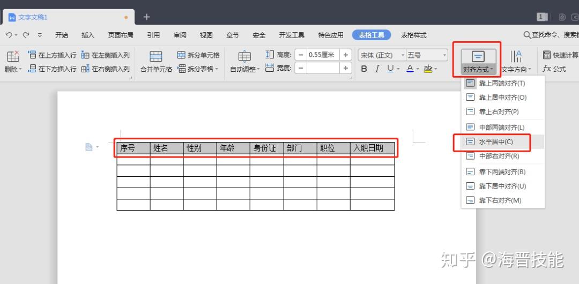Open the font color A dropdown arrow
579x284 pixels.
[x=418, y=69]
